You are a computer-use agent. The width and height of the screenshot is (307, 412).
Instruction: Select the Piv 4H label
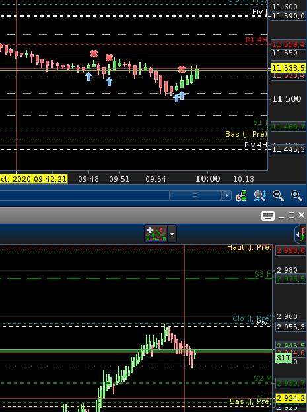pyautogui.click(x=256, y=145)
